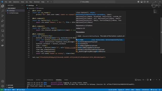Open the File menu

coord(6,2)
